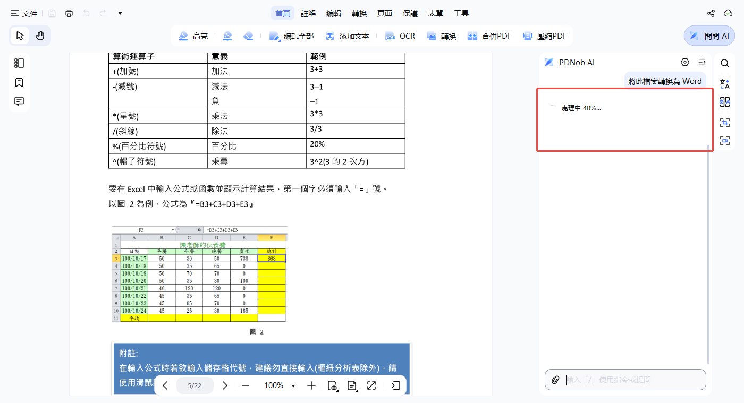744x403 pixels.
Task: Collapse the bottom page toolbar
Action: click(395, 385)
